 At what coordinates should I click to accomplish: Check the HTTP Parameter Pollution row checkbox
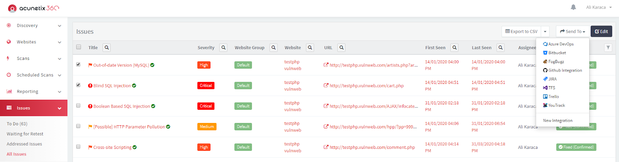tap(78, 126)
